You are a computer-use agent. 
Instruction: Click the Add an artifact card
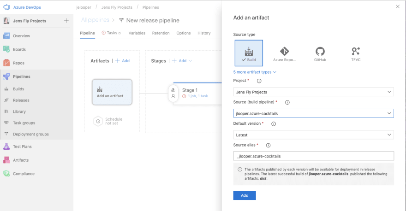[x=112, y=92]
